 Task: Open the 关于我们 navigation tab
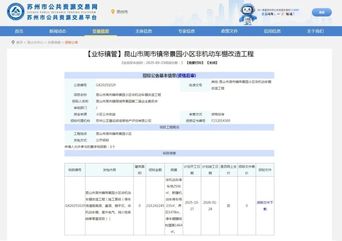pos(315,31)
